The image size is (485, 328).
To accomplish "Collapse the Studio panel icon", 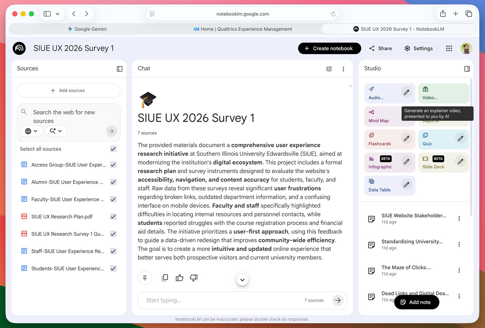I will click(x=467, y=69).
